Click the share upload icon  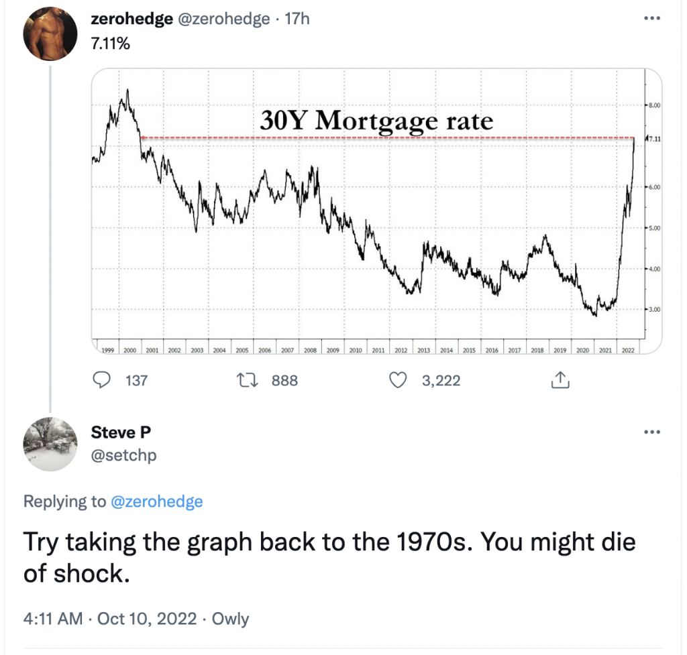pyautogui.click(x=560, y=380)
